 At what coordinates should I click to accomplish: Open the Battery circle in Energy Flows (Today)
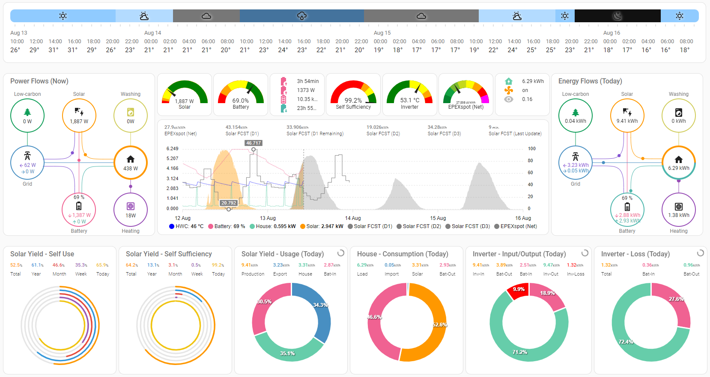coord(627,210)
